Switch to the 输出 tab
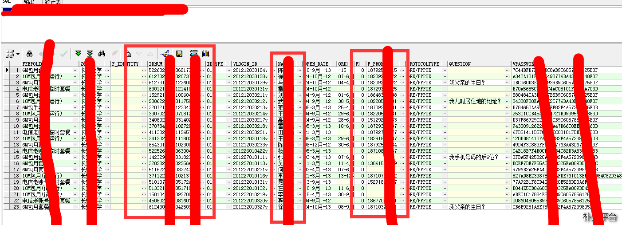The height and width of the screenshot is (225, 622). (29, 2)
